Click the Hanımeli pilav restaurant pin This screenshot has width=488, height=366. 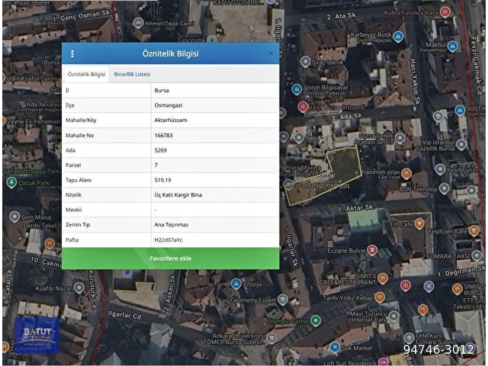click(406, 173)
